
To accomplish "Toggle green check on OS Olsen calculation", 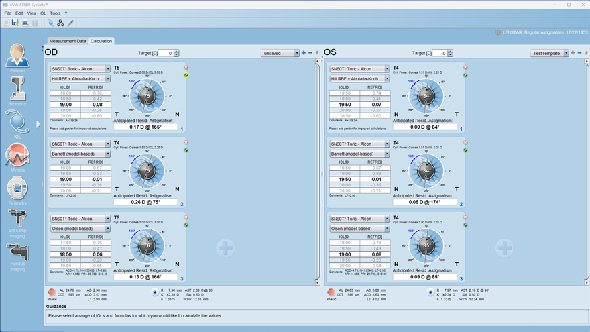I will [x=465, y=225].
